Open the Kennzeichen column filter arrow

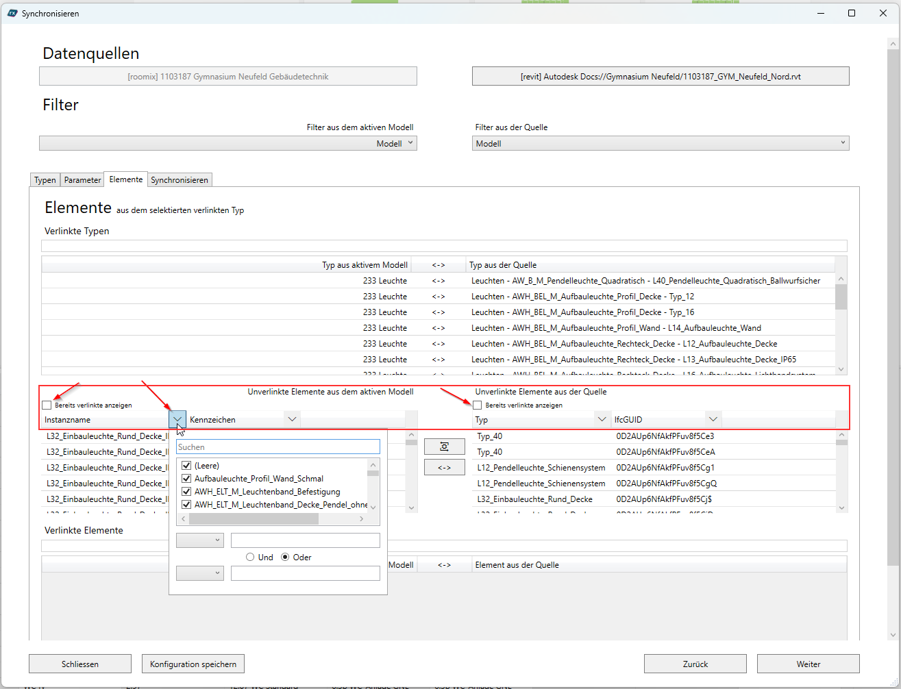click(292, 419)
